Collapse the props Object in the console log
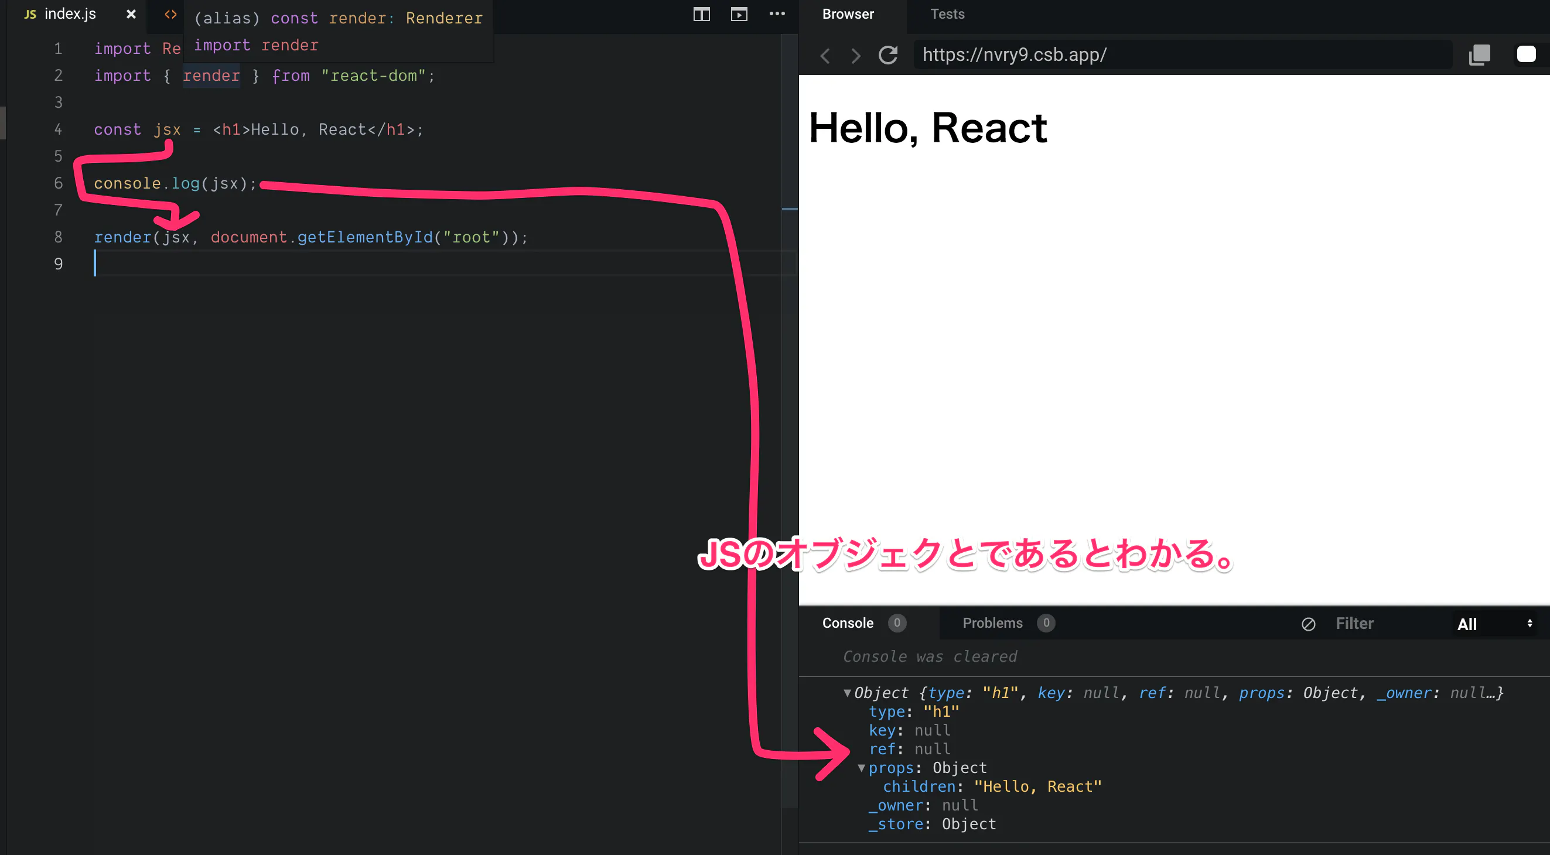Image resolution: width=1550 pixels, height=855 pixels. pos(862,768)
